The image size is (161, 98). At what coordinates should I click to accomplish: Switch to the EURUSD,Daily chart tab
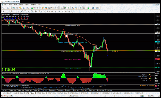pos(63,93)
